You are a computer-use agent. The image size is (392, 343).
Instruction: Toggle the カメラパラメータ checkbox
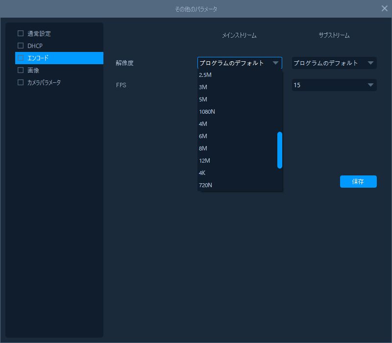(21, 82)
